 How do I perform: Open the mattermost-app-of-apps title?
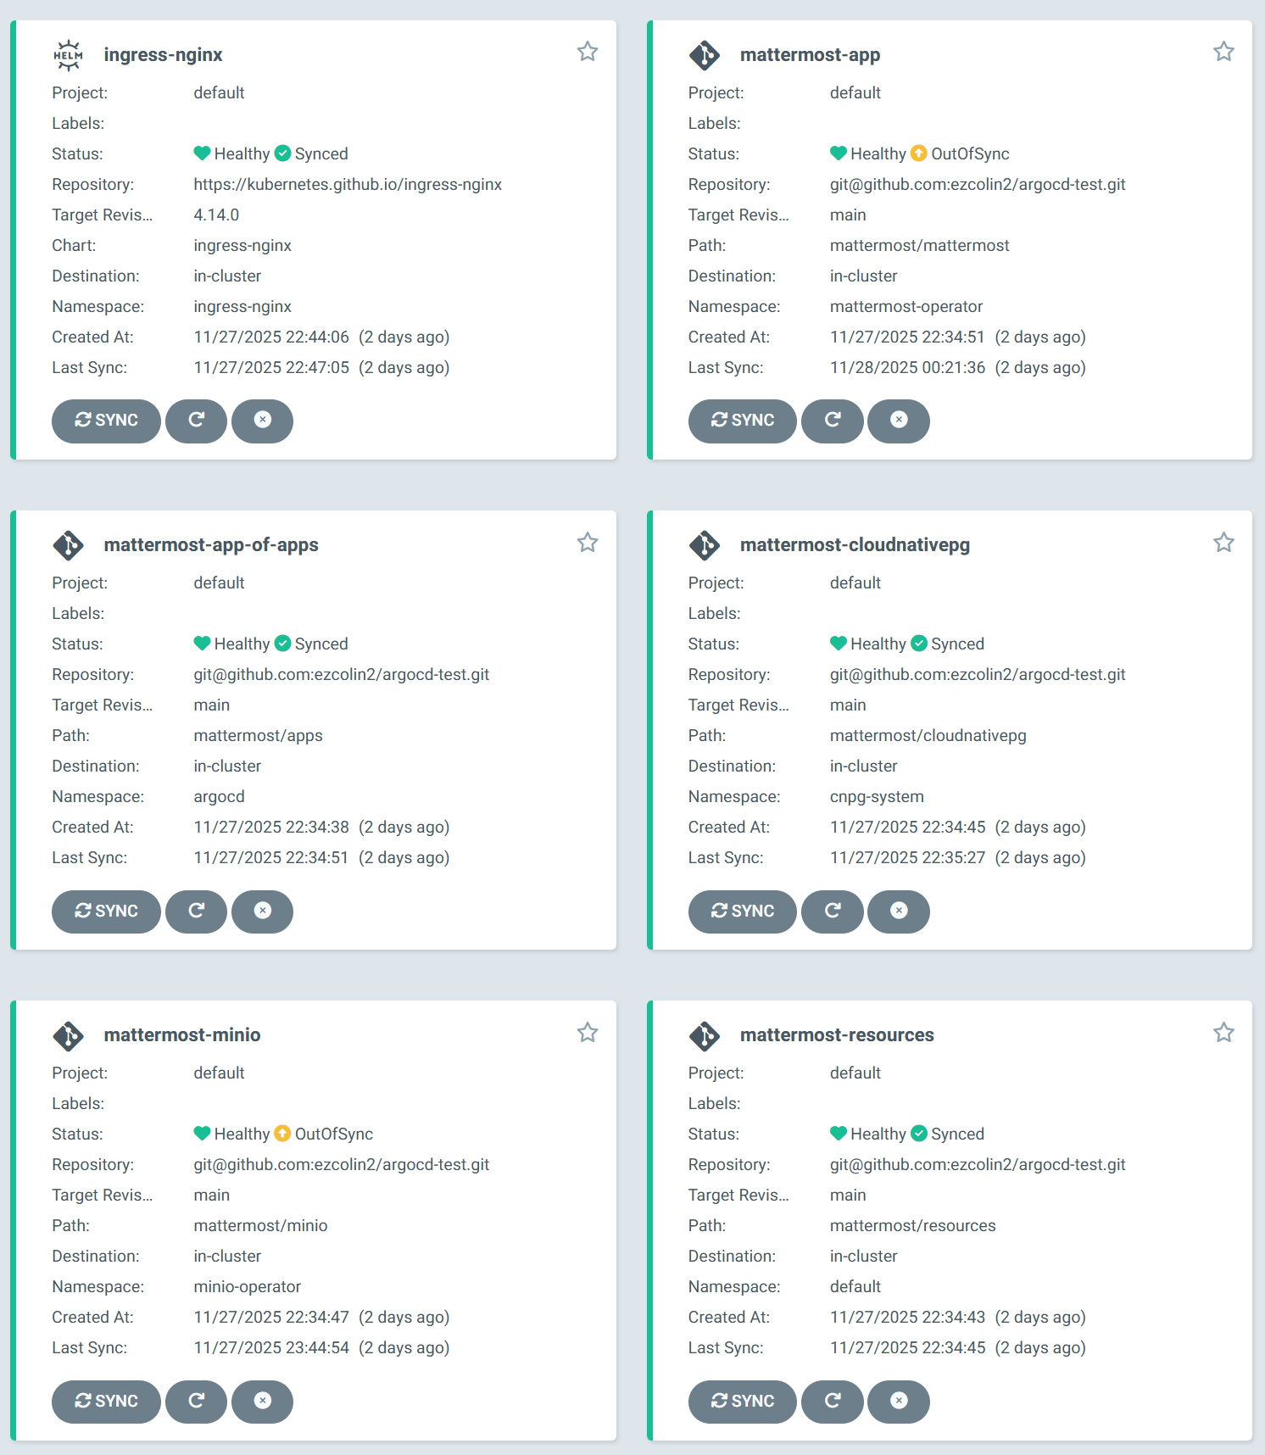(211, 545)
